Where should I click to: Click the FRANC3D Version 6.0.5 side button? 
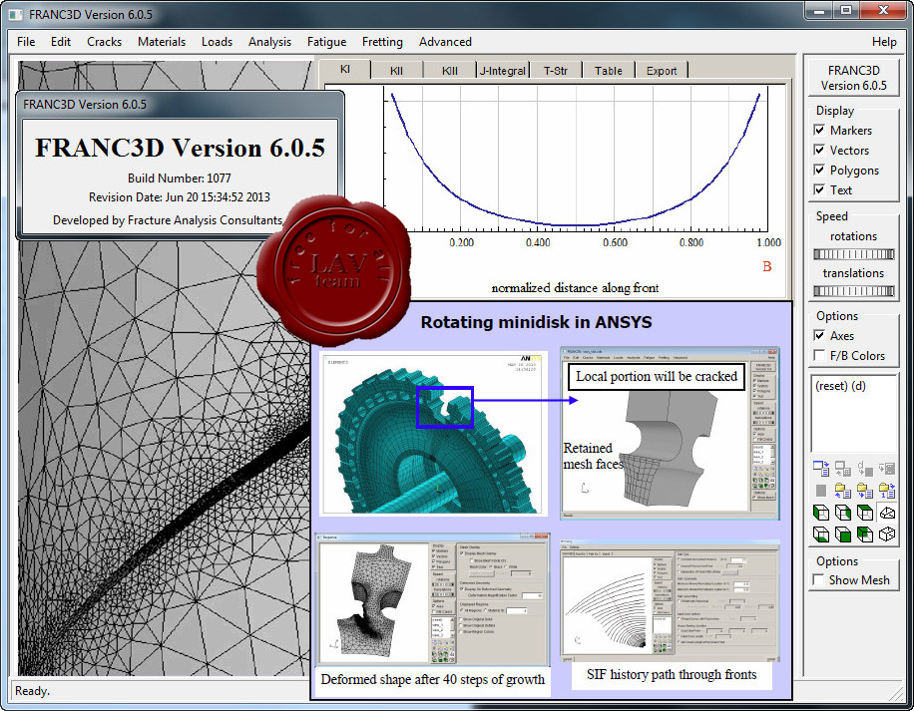(x=853, y=78)
